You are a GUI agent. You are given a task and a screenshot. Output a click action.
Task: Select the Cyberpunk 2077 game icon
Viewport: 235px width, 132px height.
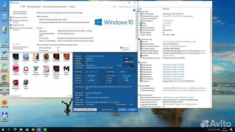46,58
